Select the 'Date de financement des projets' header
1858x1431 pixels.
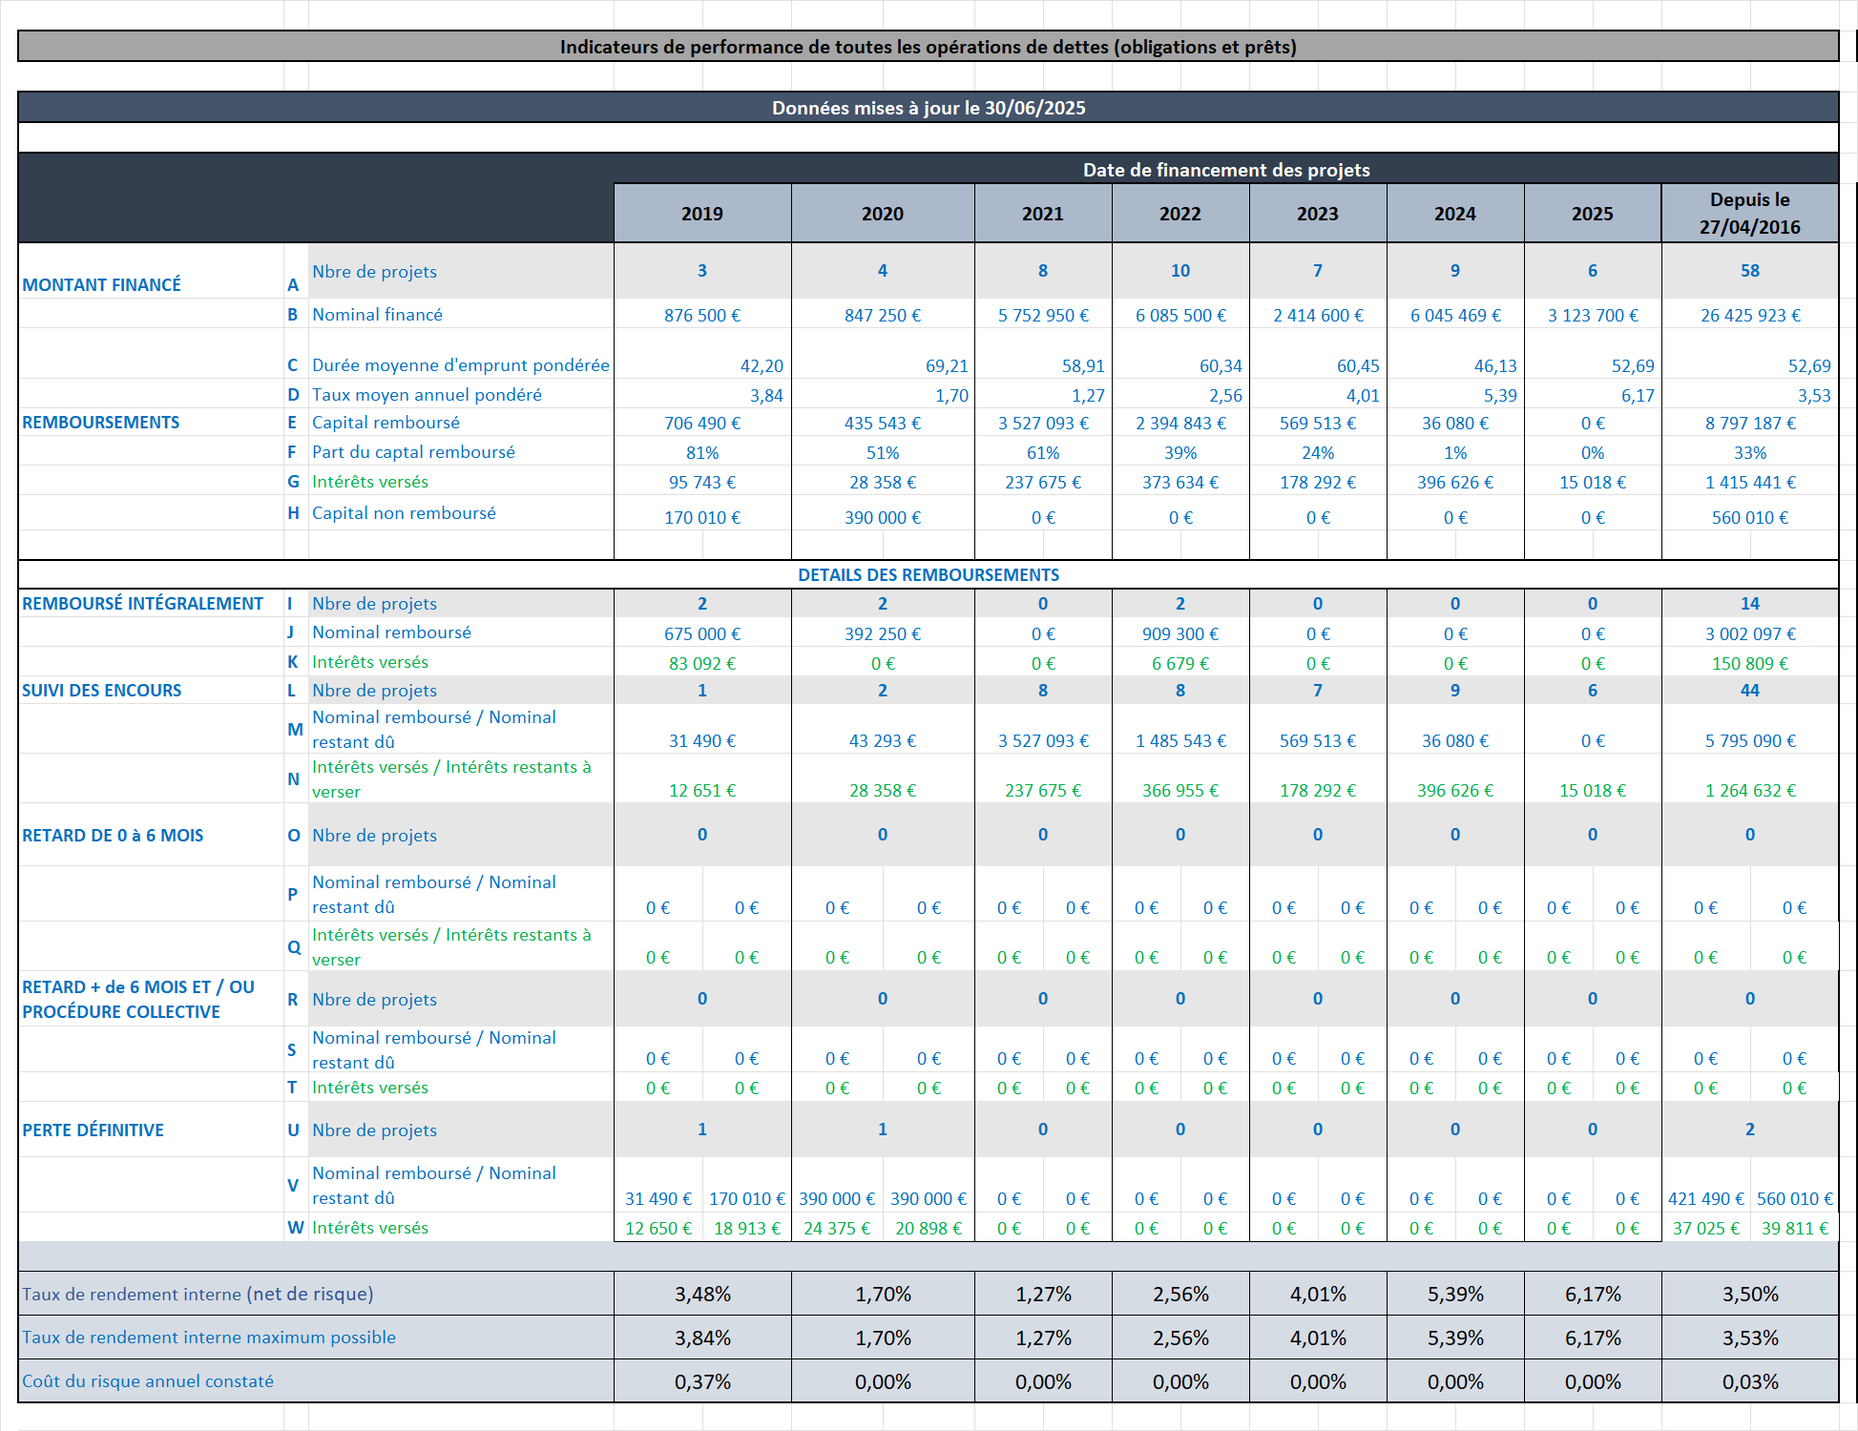(x=1225, y=170)
